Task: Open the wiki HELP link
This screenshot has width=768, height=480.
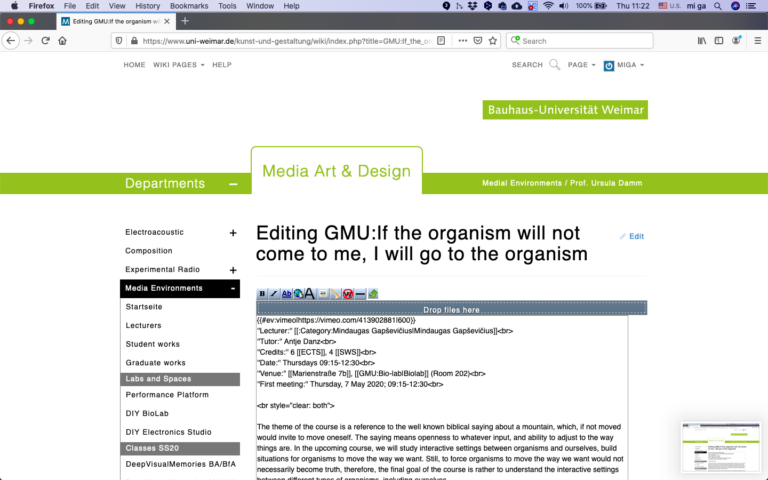Action: pyautogui.click(x=222, y=65)
